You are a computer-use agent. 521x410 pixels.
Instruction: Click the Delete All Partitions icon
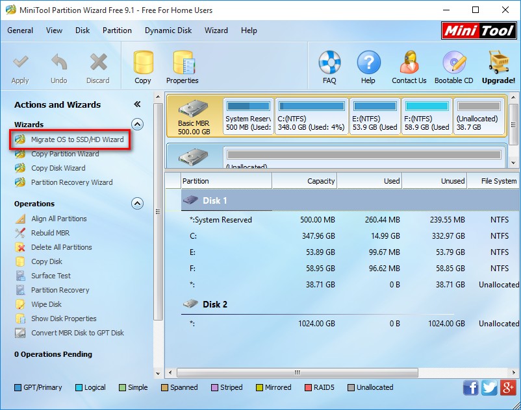coord(20,247)
